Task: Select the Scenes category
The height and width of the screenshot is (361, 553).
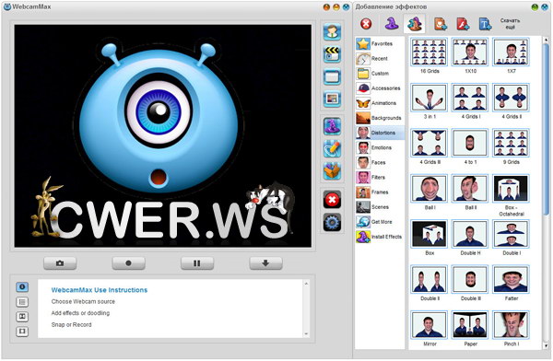Action: point(380,207)
